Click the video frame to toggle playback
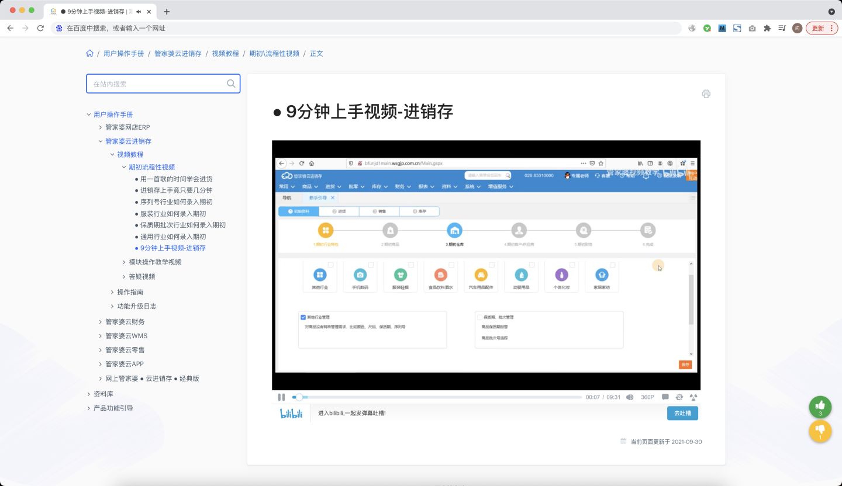This screenshot has width=842, height=486. pyautogui.click(x=486, y=265)
